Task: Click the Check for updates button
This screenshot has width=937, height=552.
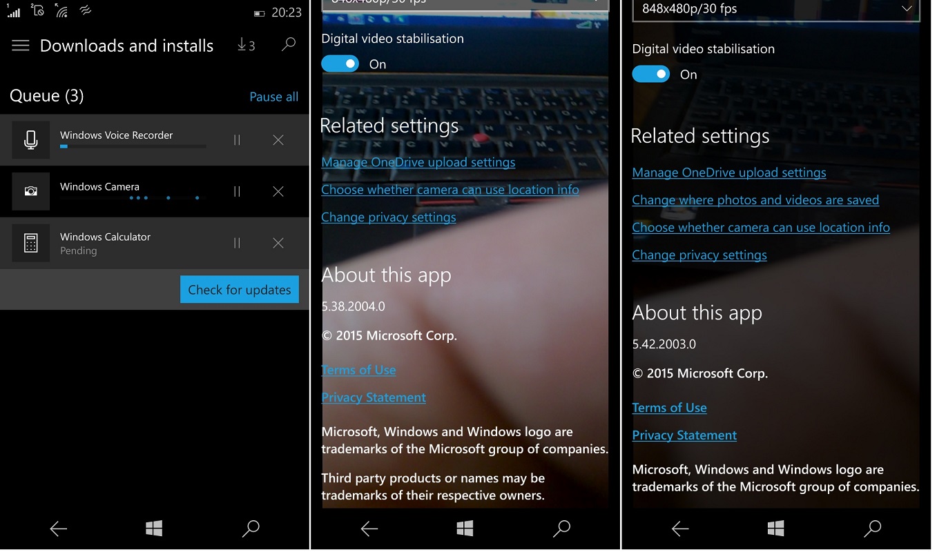Action: coord(240,290)
